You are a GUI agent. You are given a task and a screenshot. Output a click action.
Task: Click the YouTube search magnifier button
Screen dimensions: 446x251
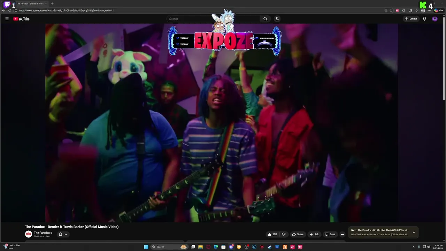(265, 19)
